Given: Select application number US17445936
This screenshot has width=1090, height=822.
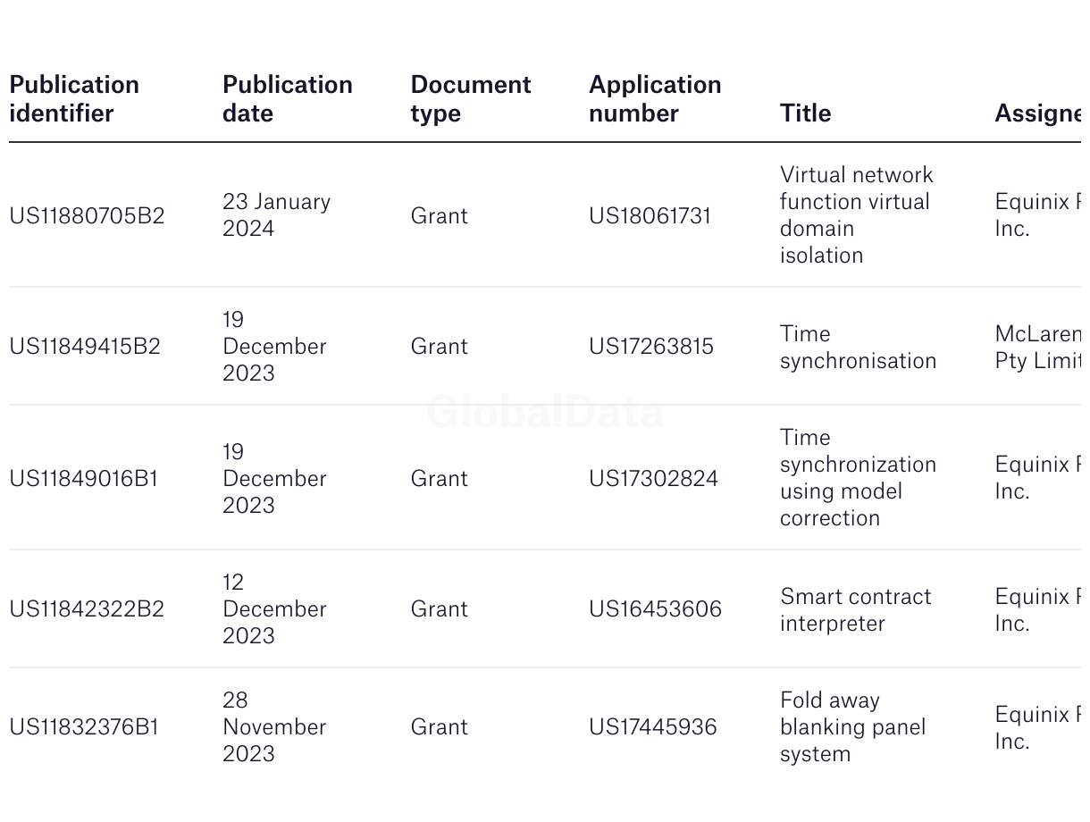Looking at the screenshot, I should tap(653, 726).
